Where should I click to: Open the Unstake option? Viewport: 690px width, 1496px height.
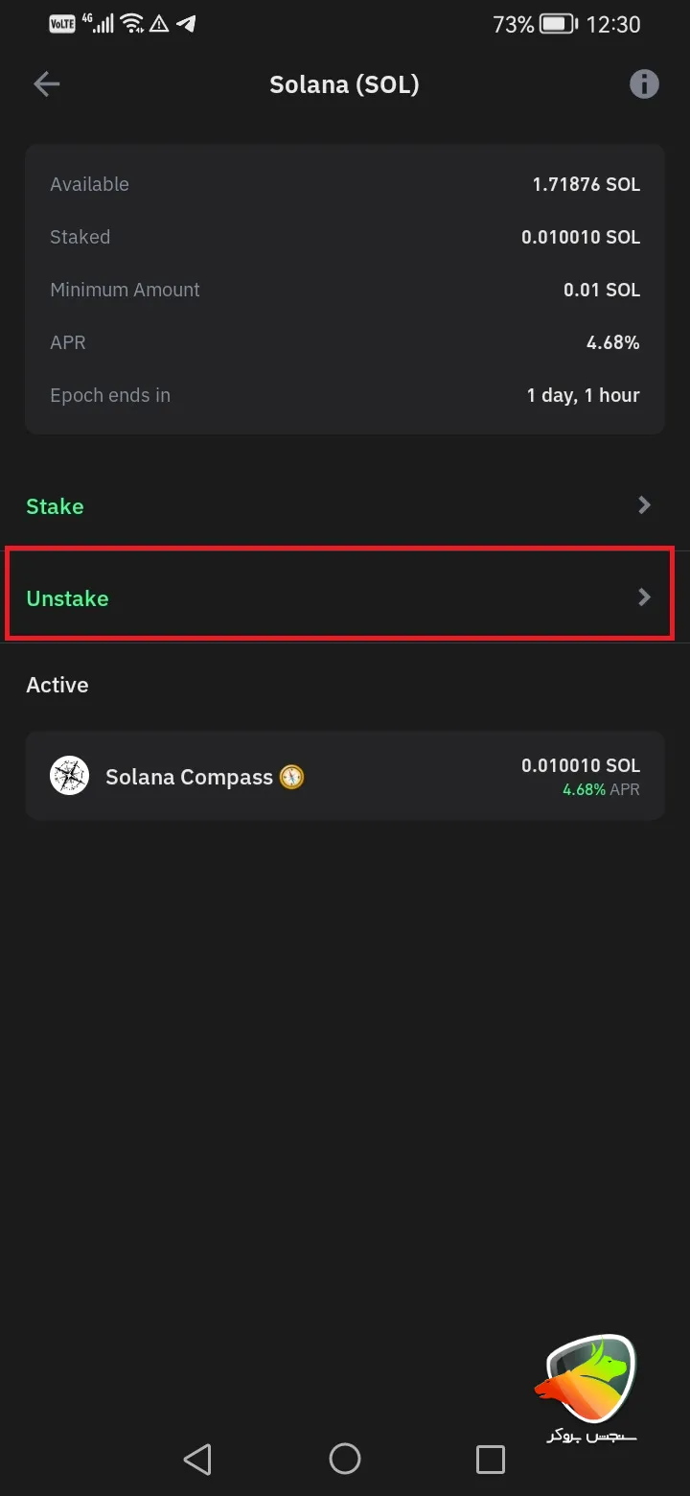pos(68,598)
